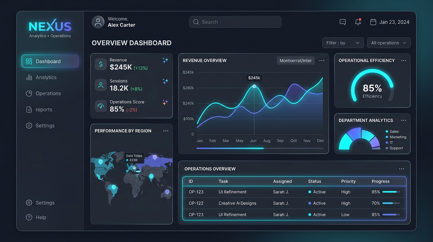Click the "Low" priority cell

345,215
